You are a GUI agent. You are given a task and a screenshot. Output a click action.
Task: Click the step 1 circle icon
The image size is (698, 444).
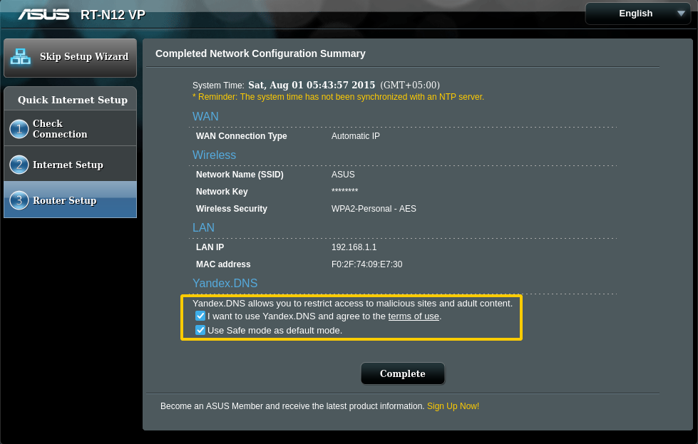point(19,129)
